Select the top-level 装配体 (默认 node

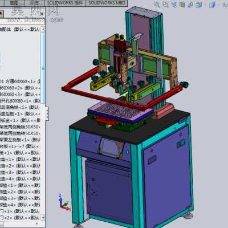(x=20, y=30)
